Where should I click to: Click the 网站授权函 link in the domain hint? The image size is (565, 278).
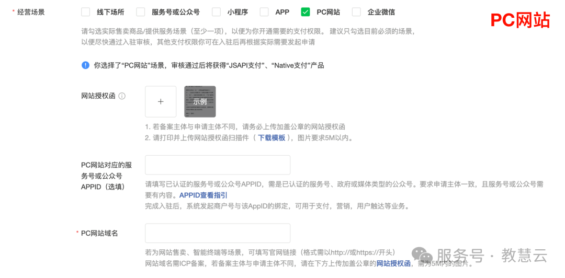pos(393,263)
